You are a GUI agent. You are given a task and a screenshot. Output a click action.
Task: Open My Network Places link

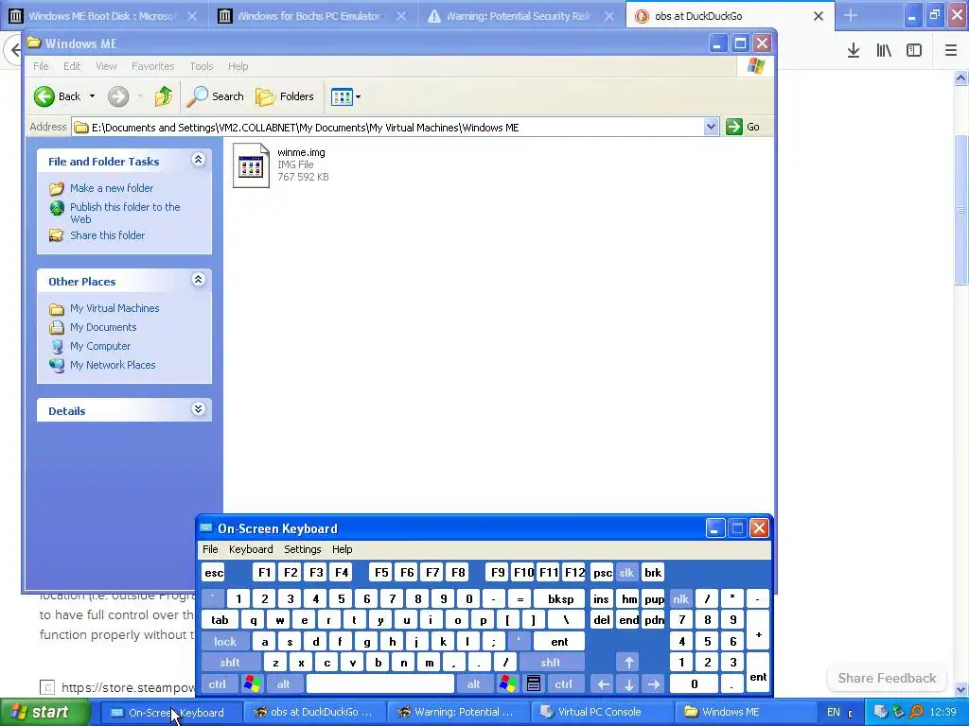[x=113, y=365]
